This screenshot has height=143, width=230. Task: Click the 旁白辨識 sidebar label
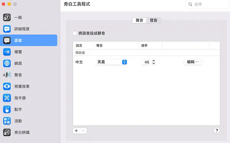(22, 132)
